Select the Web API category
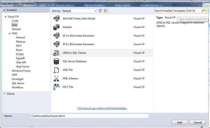This screenshot has height=128, width=210. 21,62
